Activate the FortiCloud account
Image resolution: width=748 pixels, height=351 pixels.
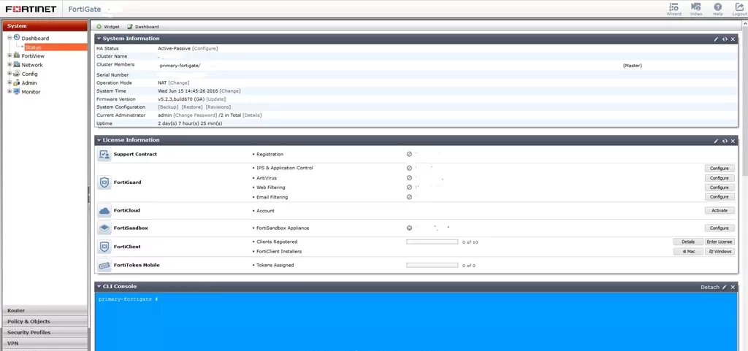click(720, 210)
